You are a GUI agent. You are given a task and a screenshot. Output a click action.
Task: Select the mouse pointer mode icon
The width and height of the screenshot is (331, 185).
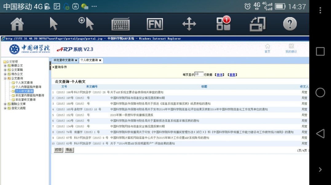tap(53, 24)
